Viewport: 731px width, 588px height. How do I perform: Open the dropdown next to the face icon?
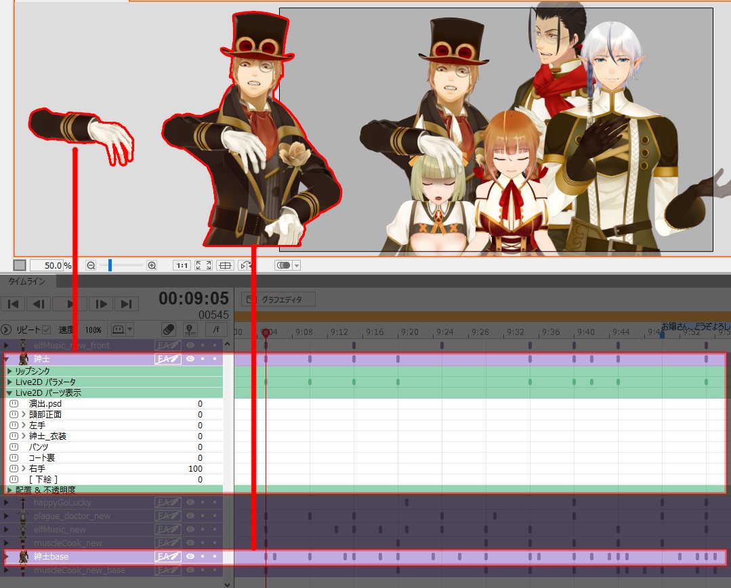pos(129,330)
